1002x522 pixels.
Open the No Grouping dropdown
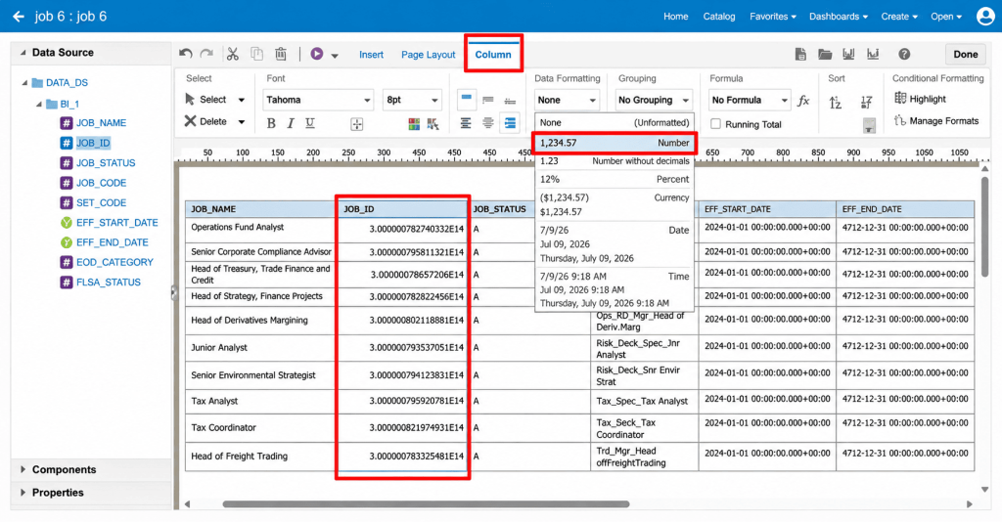pos(654,100)
